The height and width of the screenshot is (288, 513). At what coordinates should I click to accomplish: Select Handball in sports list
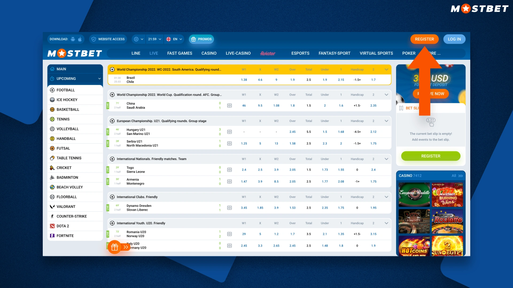coord(75,139)
